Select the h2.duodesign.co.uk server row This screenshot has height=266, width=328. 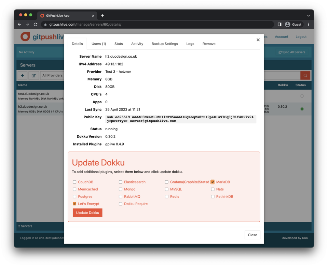click(40, 109)
